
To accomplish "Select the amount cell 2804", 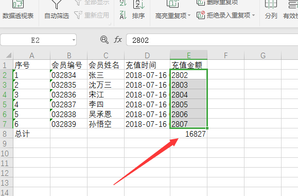I will pyautogui.click(x=188, y=94).
